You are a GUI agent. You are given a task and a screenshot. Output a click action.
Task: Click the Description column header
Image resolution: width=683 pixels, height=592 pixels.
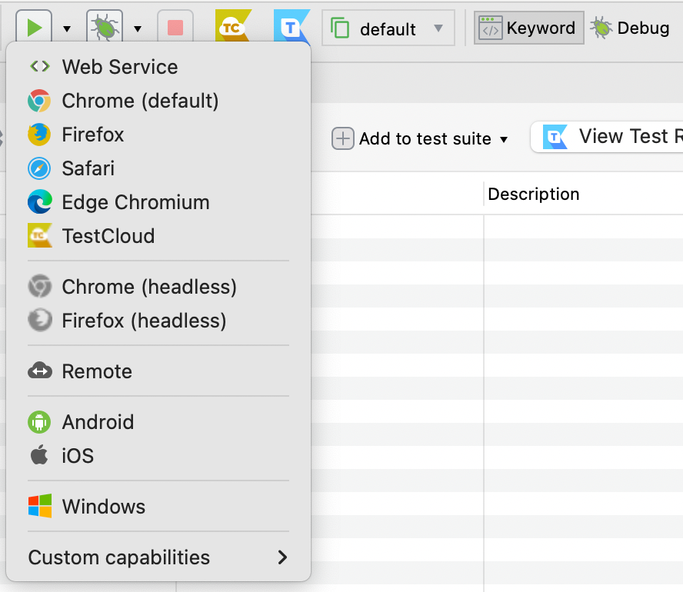click(x=534, y=195)
